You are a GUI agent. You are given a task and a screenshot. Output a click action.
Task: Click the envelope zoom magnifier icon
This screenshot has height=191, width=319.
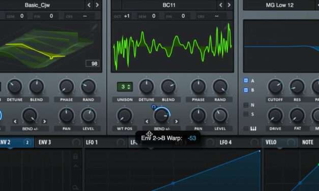pos(75,187)
